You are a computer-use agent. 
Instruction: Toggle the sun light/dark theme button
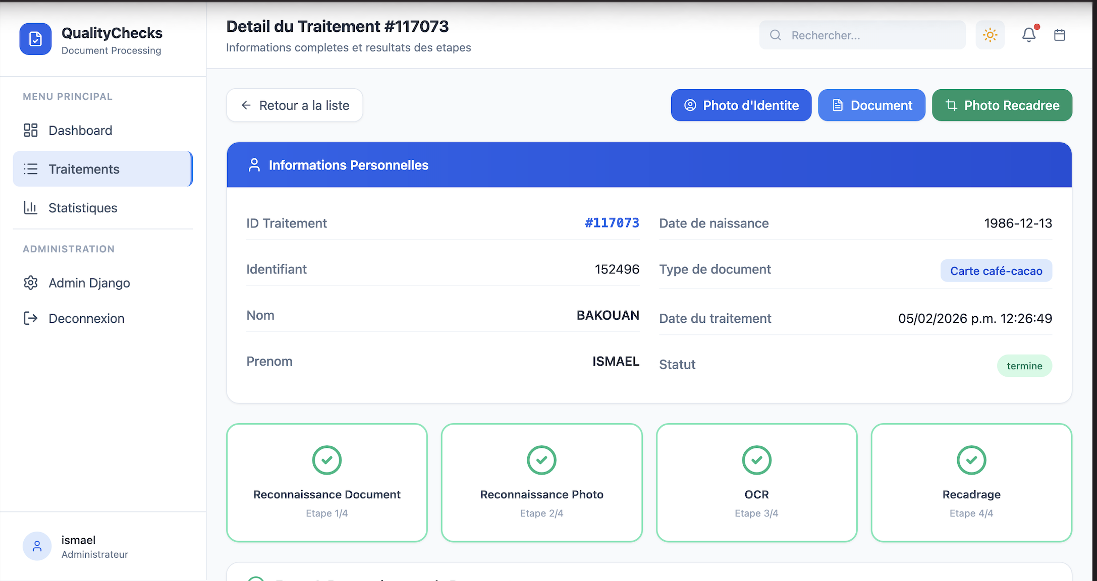990,35
